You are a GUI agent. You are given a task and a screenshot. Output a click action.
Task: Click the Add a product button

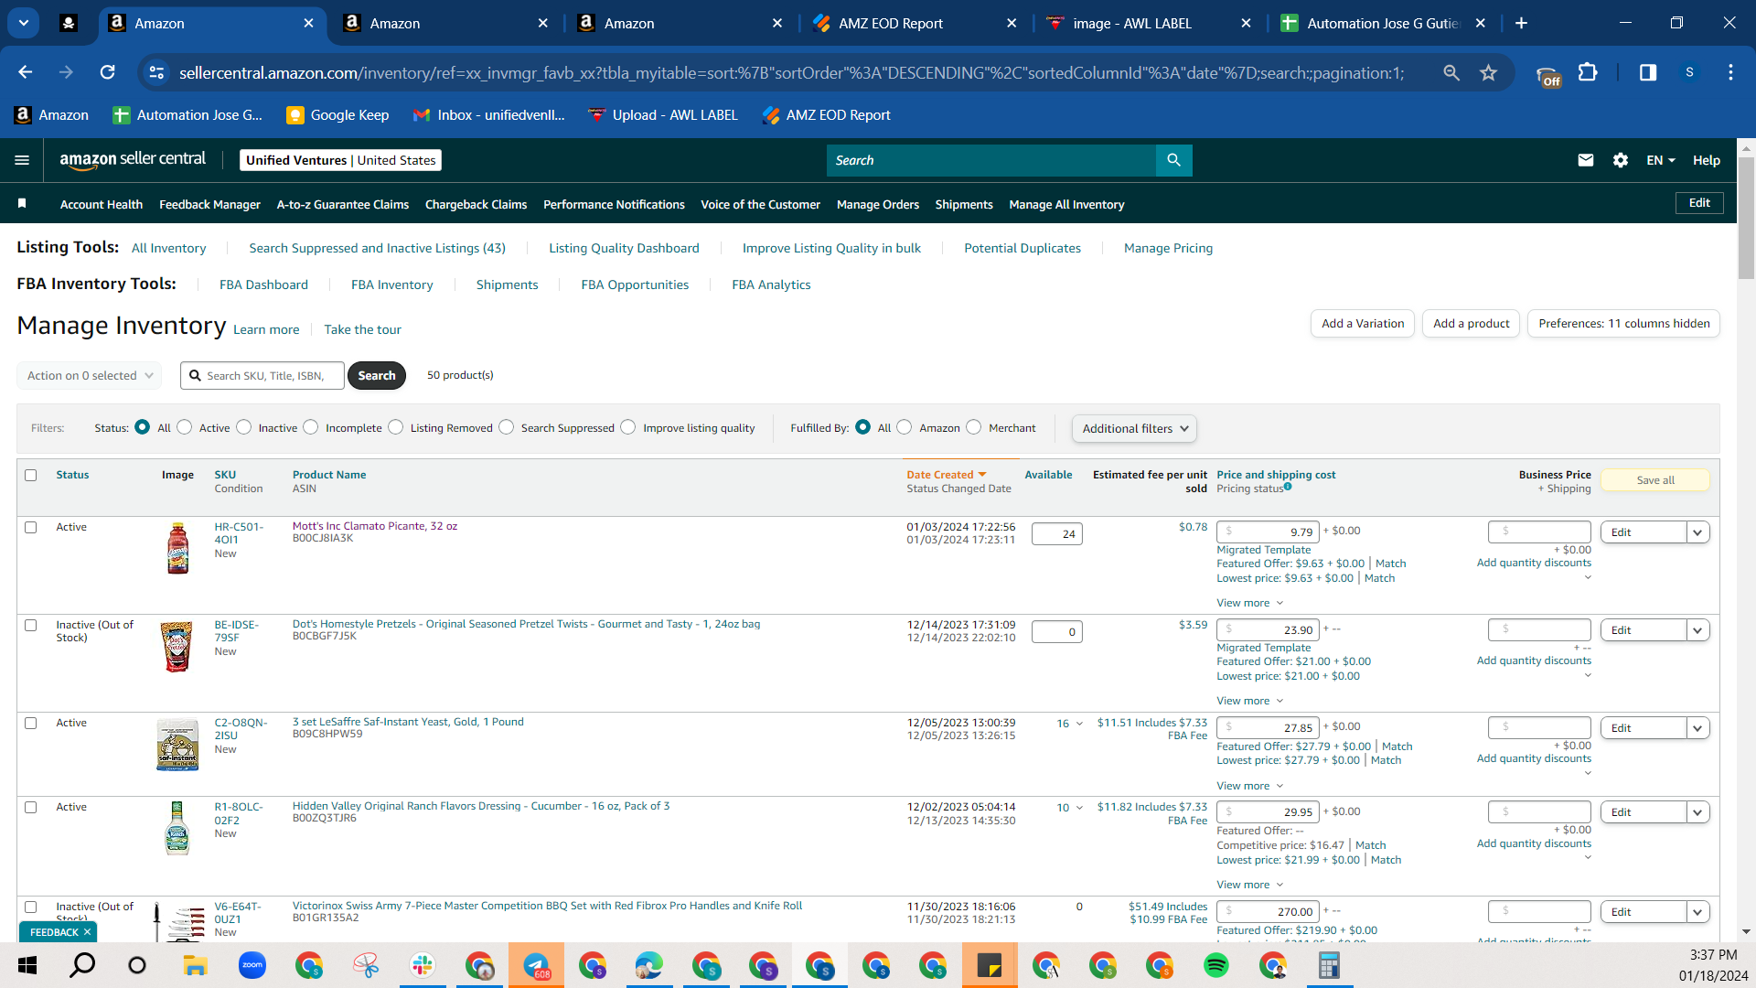1472,323
